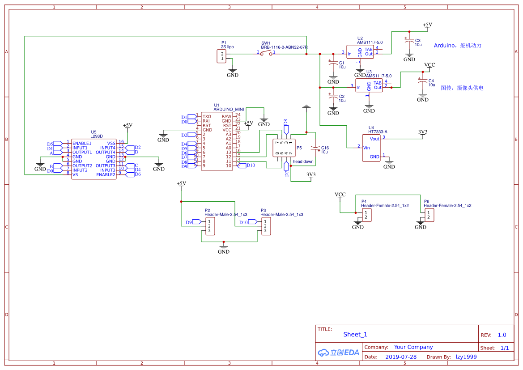Screen dimensions: 523x370
Task: Click the 3V3 net label at U4 Vout
Action: [423, 132]
